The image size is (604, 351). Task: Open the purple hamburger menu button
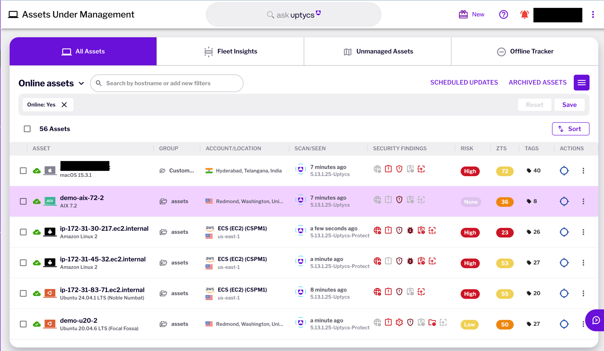[582, 82]
